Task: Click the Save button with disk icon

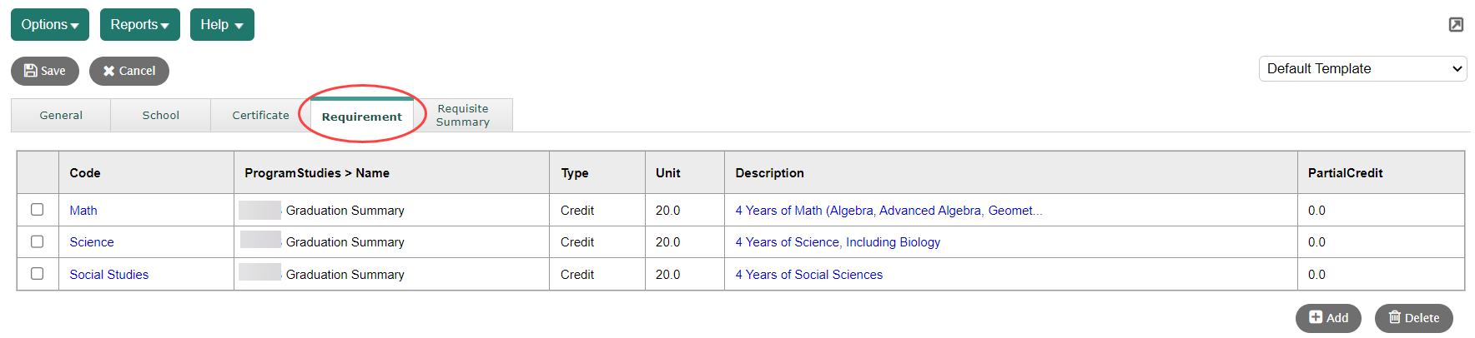Action: [45, 71]
